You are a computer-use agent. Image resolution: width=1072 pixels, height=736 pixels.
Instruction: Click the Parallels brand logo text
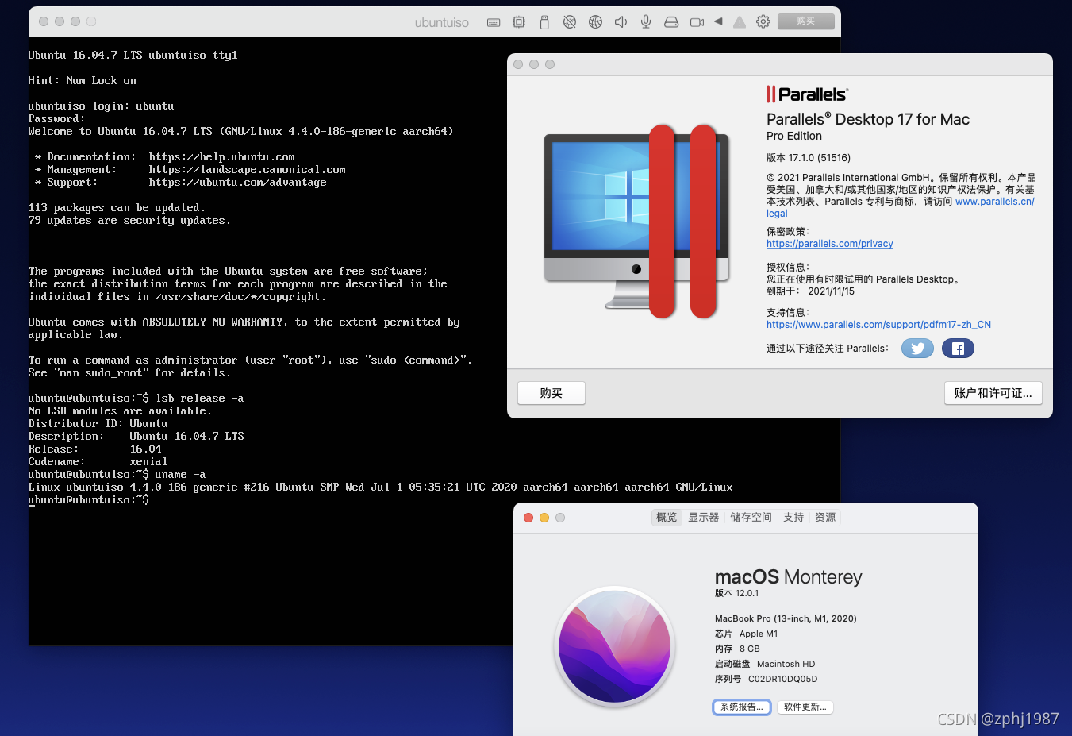tap(808, 94)
